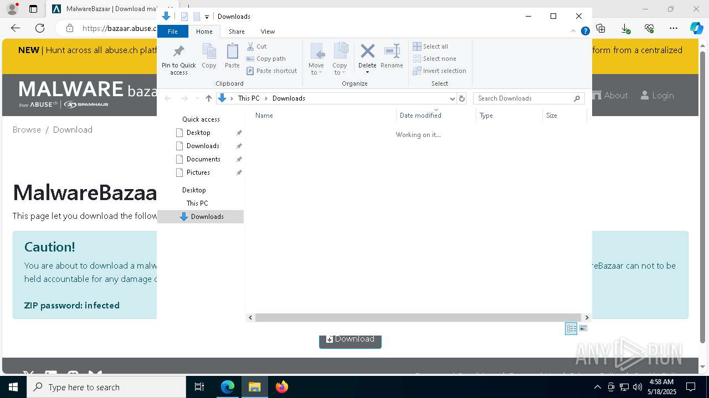The width and height of the screenshot is (709, 398).
Task: Click This PC in the address breadcrumb
Action: 249,98
